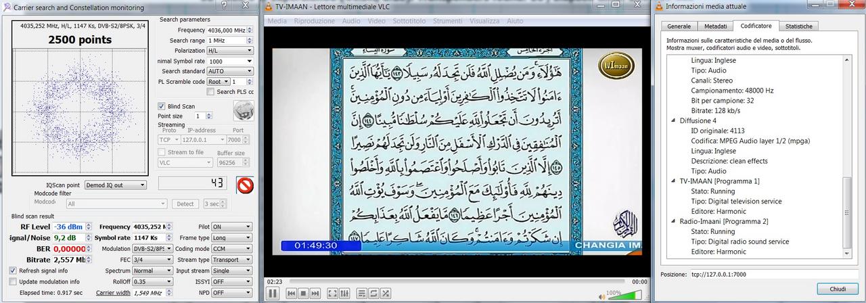This screenshot has width=866, height=303.
Task: Open the VLC Media menu
Action: pyautogui.click(x=277, y=21)
